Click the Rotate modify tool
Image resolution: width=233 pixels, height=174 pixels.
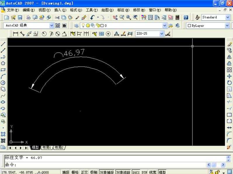tap(229, 82)
